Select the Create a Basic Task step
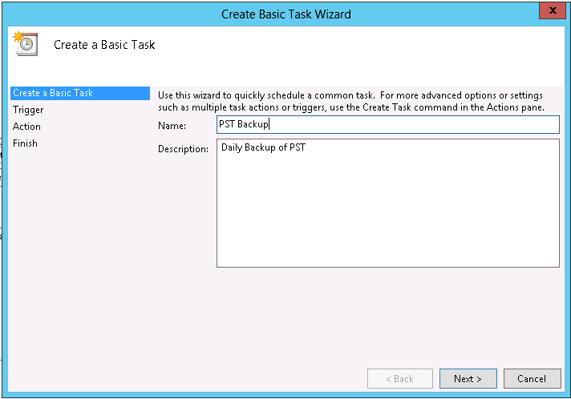 coord(80,93)
